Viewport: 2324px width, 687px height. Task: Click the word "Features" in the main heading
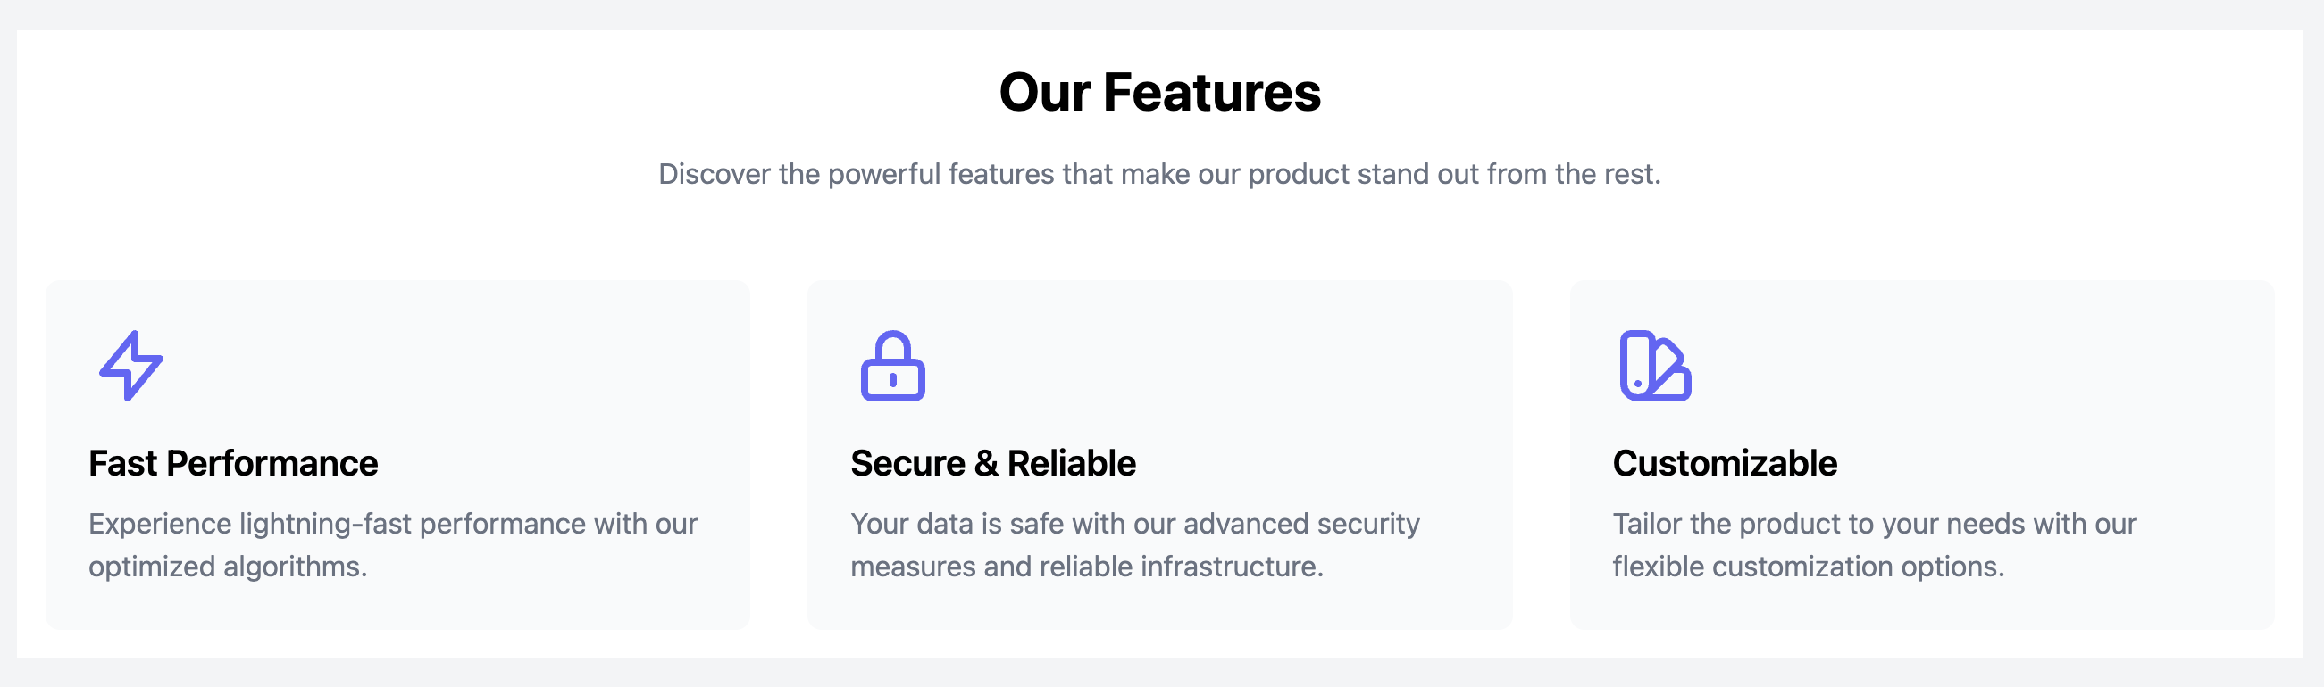pyautogui.click(x=1212, y=92)
